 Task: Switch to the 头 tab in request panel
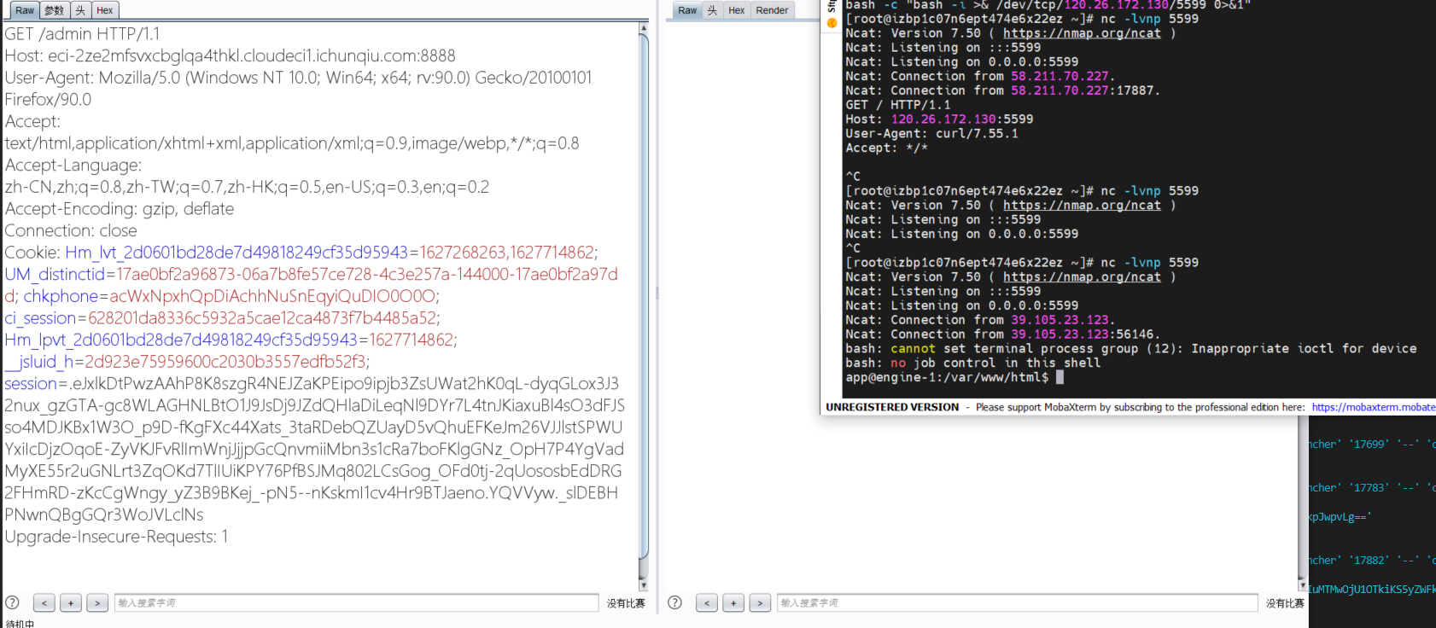point(80,10)
